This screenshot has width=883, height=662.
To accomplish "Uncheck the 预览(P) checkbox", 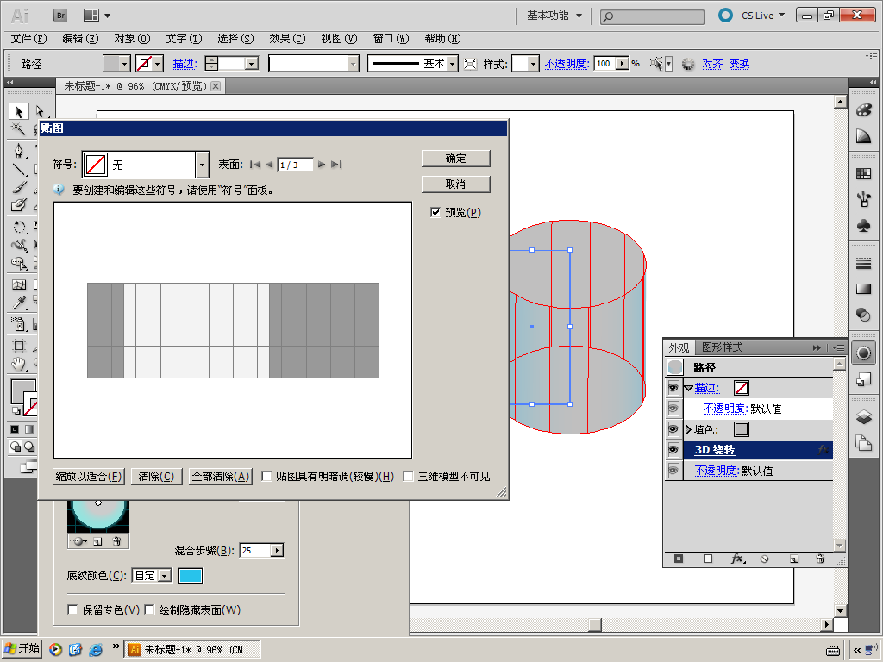I will (x=435, y=212).
